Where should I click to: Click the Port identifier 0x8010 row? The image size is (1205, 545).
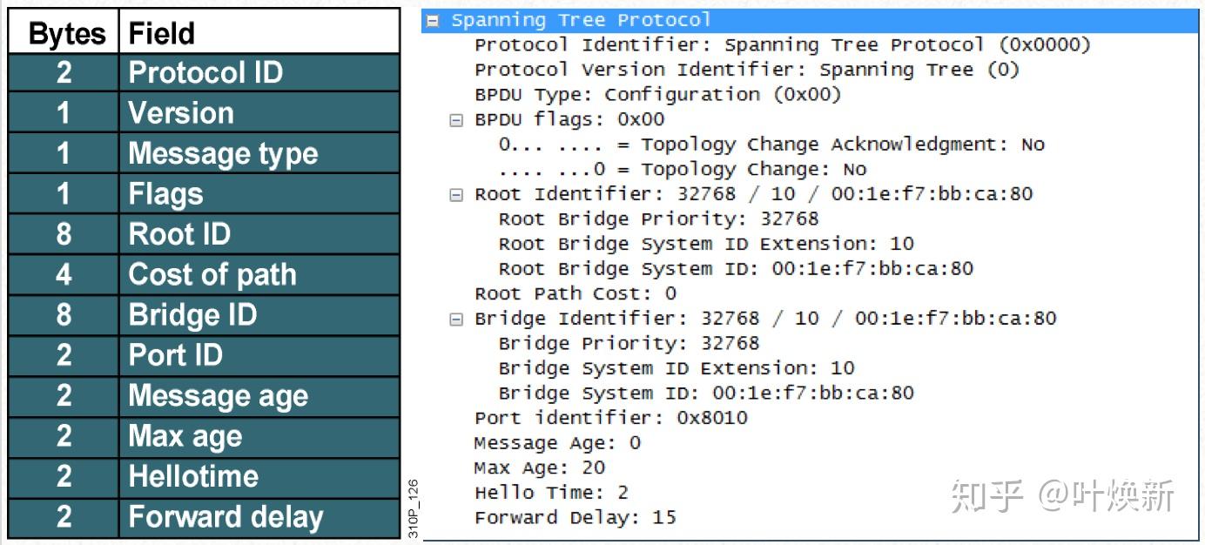[610, 418]
